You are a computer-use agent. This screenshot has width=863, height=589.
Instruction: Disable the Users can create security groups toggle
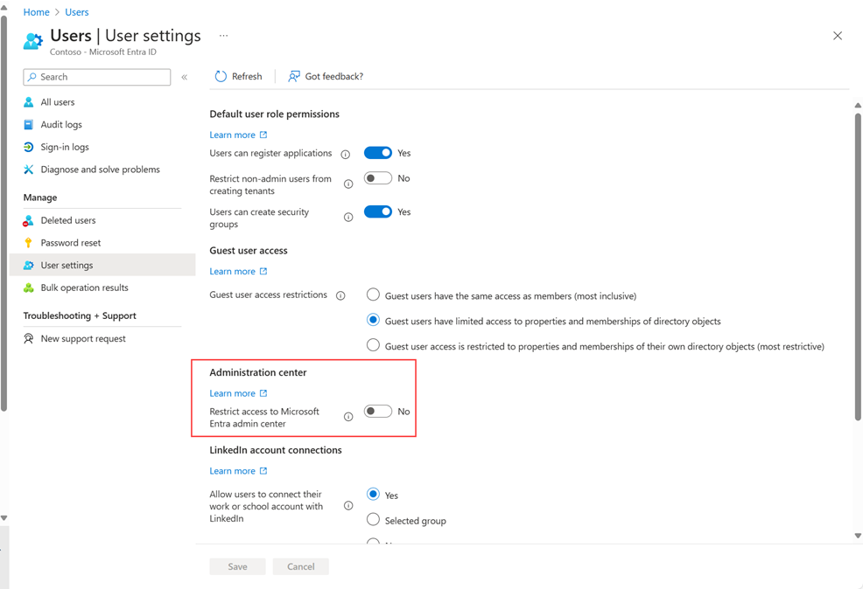pyautogui.click(x=377, y=211)
